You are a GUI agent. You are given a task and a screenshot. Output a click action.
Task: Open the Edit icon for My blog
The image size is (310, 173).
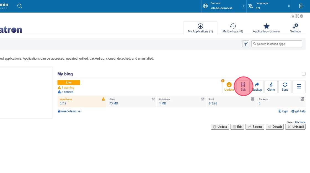click(x=243, y=86)
